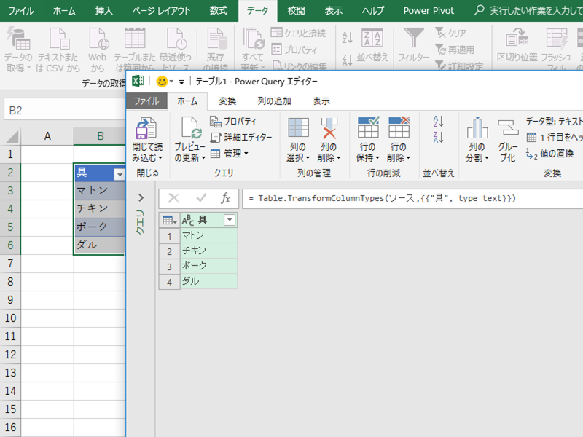Open Excel Page Layout (ページレイアウト) tab
The width and height of the screenshot is (583, 437).
pos(161,10)
